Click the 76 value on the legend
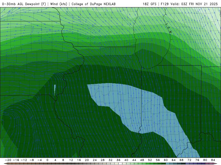221x165 pixels. pyautogui.click(x=197, y=160)
